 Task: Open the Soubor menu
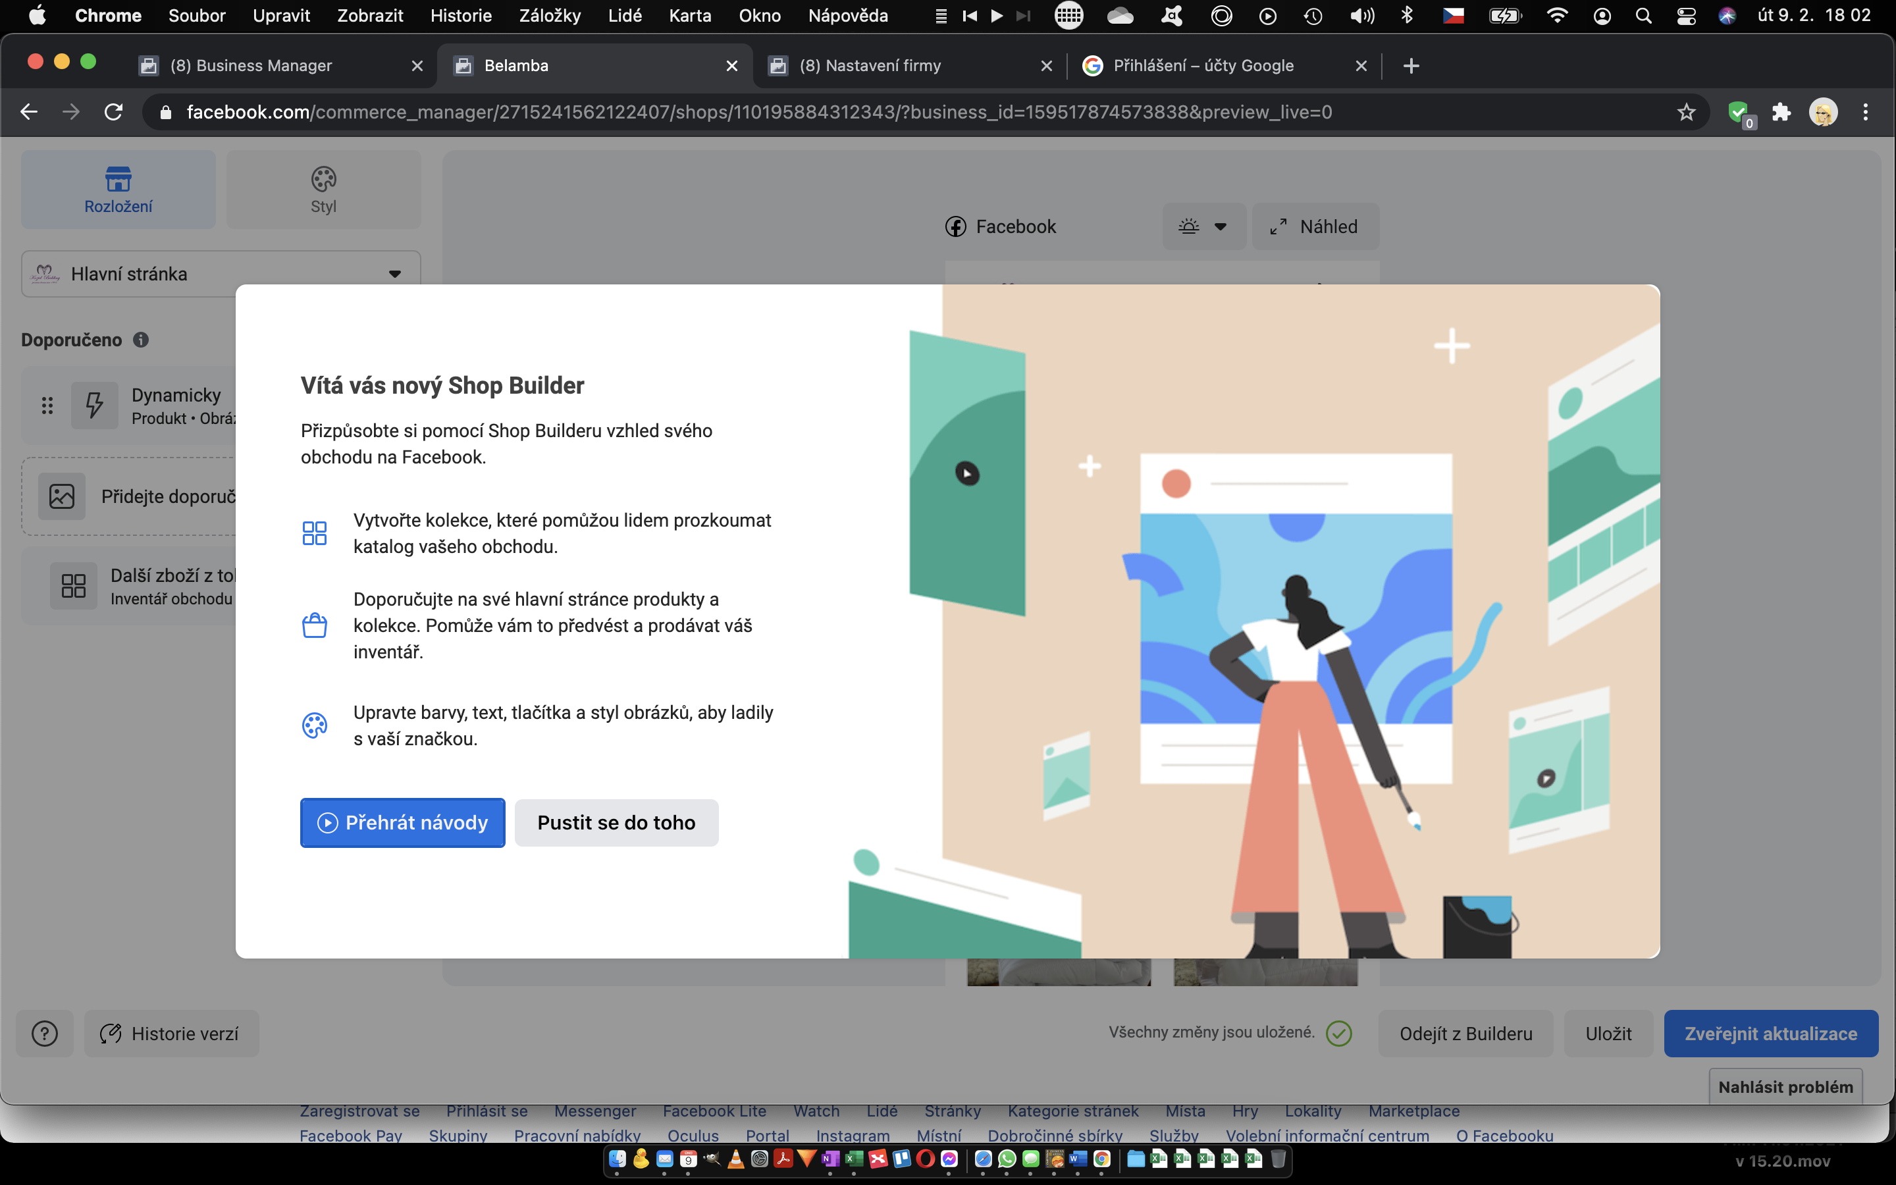coord(197,16)
